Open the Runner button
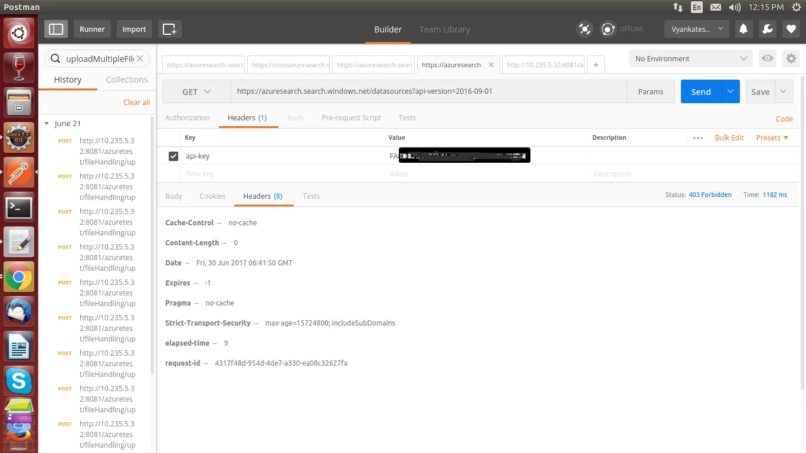Screen dimensions: 806x453 click(x=92, y=29)
